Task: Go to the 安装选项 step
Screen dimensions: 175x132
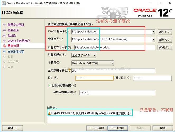Action: point(13,30)
